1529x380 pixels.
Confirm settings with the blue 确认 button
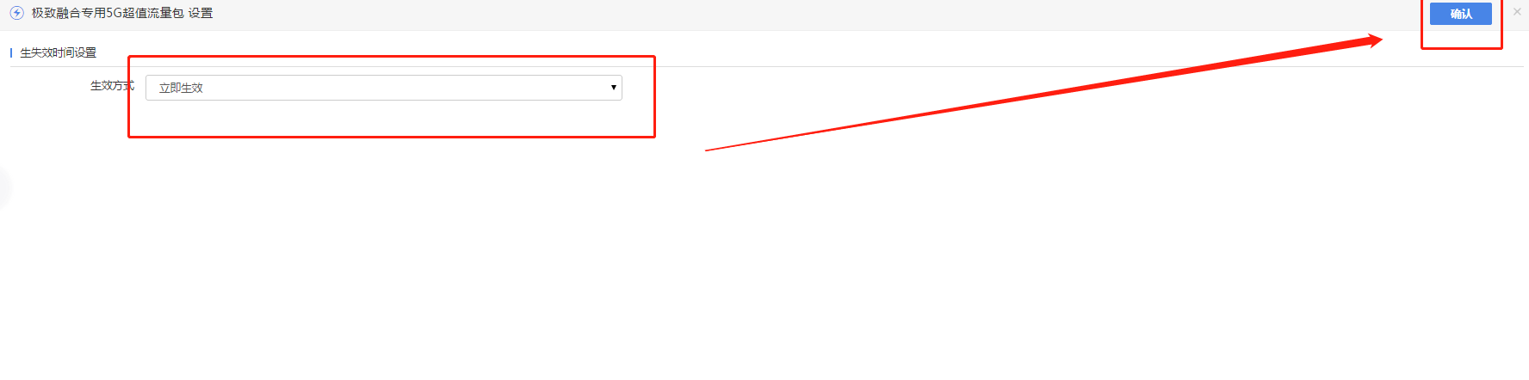coord(1460,14)
